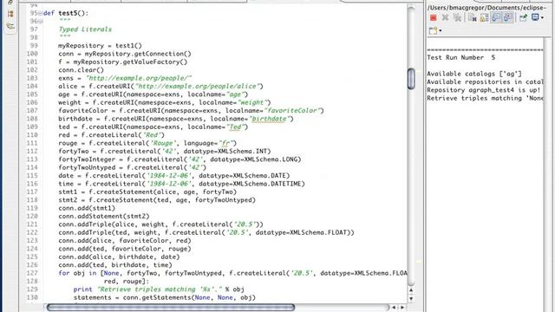The width and height of the screenshot is (555, 312).
Task: Click the Open Console icon
Action: click(433, 31)
